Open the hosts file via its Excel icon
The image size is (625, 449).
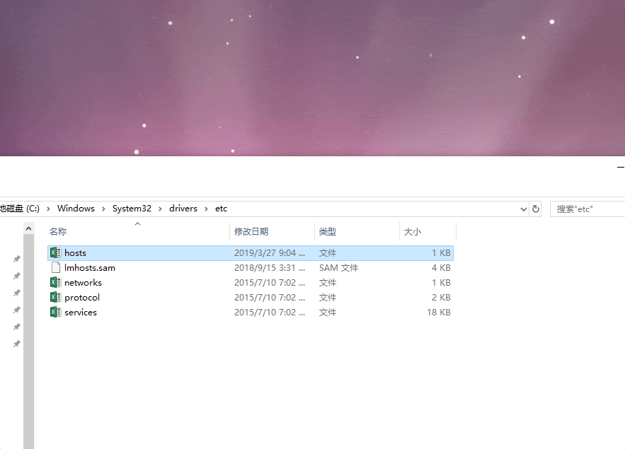point(55,252)
